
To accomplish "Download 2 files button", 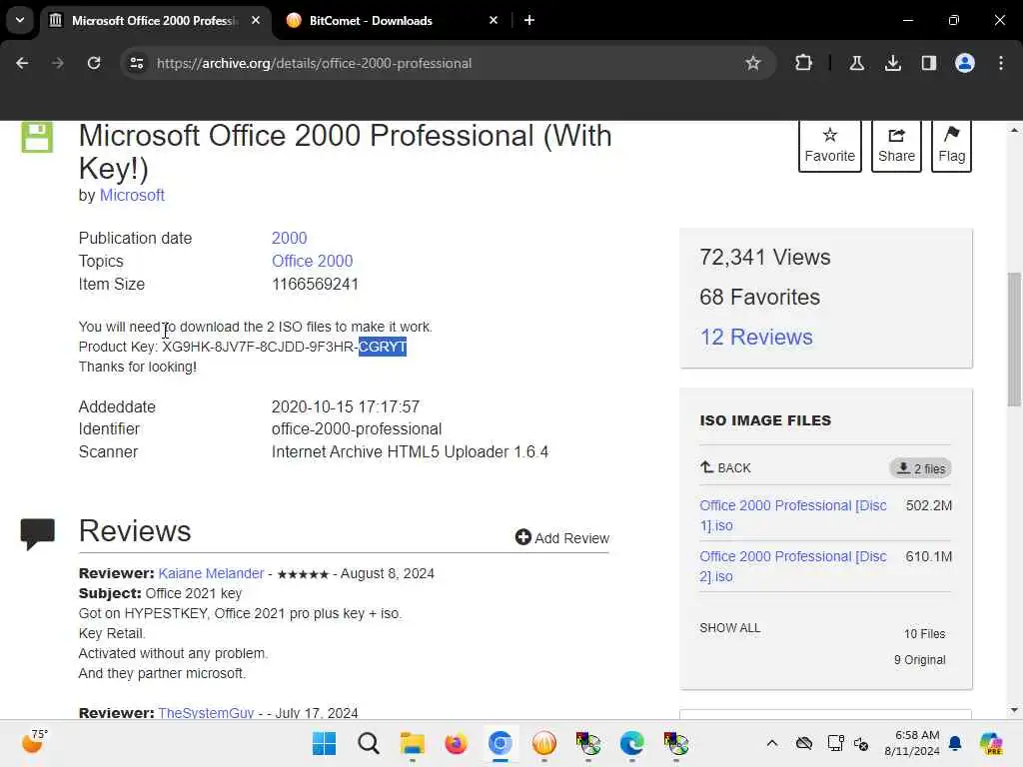I will pyautogui.click(x=920, y=468).
